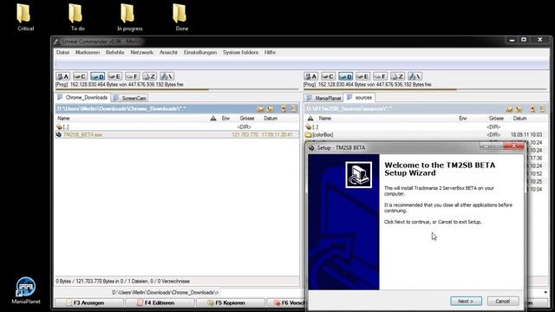Click third icon in right path bar
Screen dimensions: 555x312
pyautogui.click(x=532, y=109)
